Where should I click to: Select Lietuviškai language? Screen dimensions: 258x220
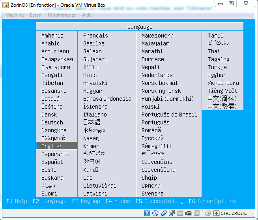99,186
